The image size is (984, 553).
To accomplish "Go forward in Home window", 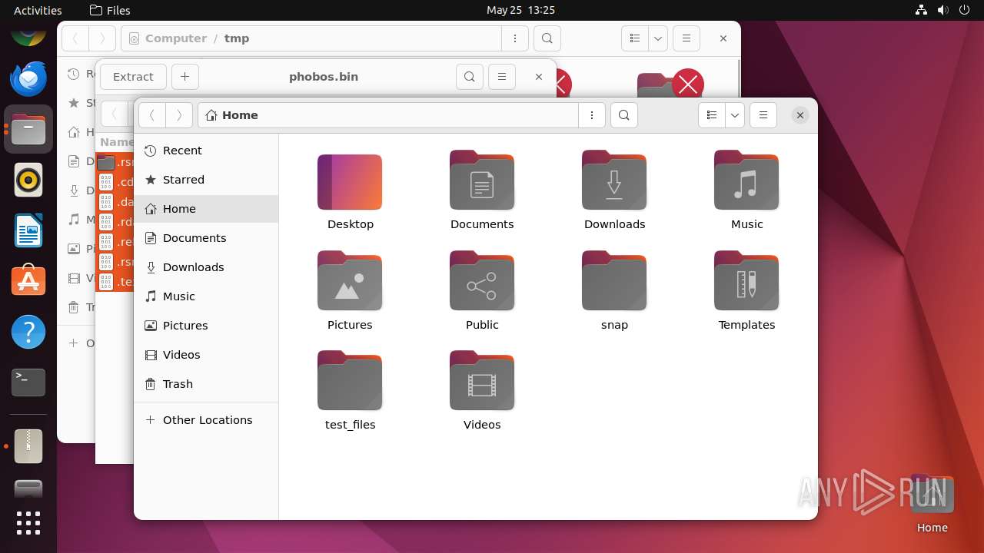I will tap(179, 115).
